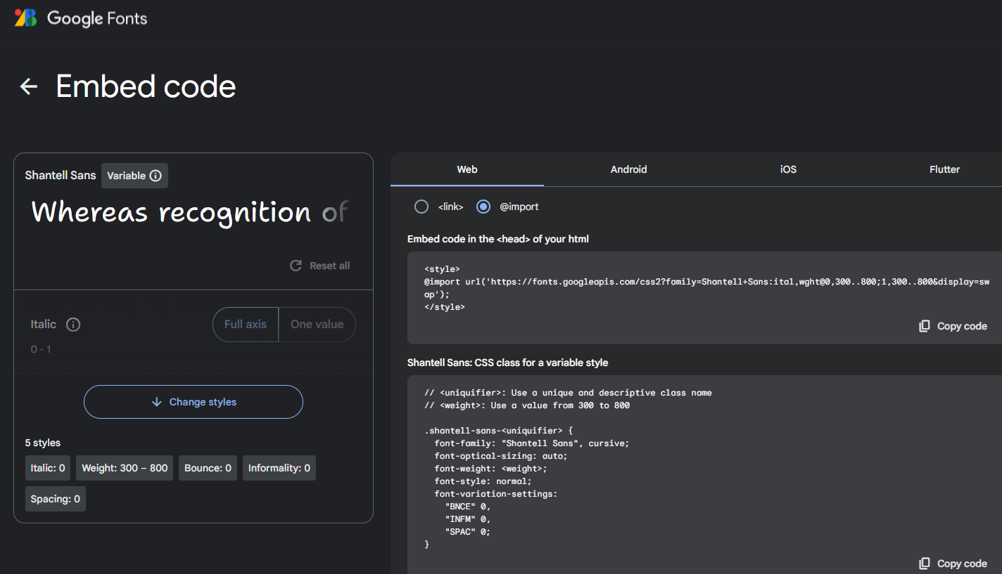Select the Bounce: 0 variable axis chip
The image size is (1002, 574).
208,468
